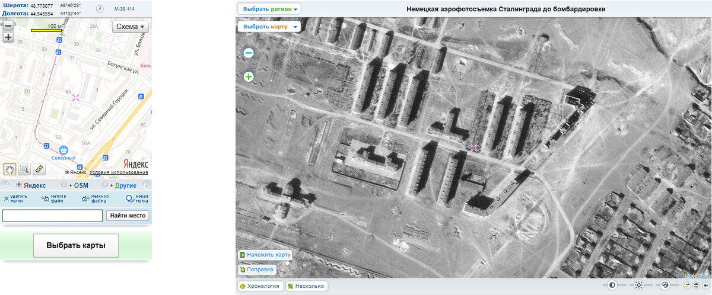Zoom in the aerial photo map
The height and width of the screenshot is (295, 712).
(249, 76)
